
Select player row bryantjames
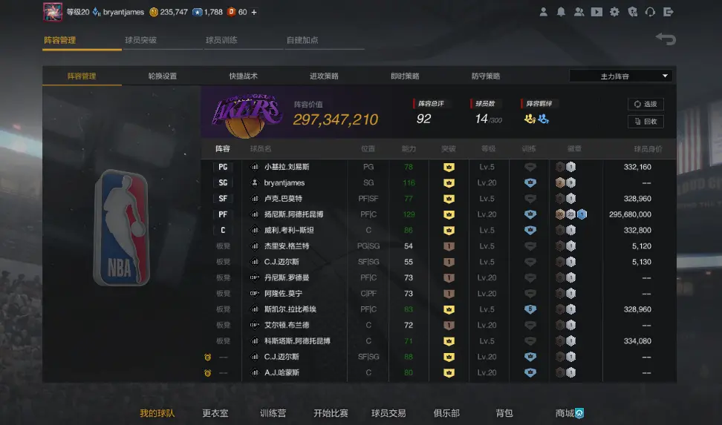[x=438, y=182]
